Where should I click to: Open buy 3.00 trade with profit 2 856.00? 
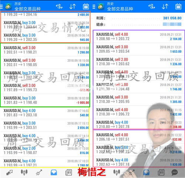(45, 125)
